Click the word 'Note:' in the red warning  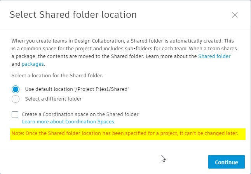tap(18, 134)
